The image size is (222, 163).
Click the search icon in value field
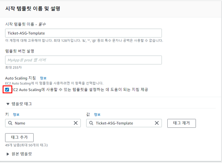(91, 123)
